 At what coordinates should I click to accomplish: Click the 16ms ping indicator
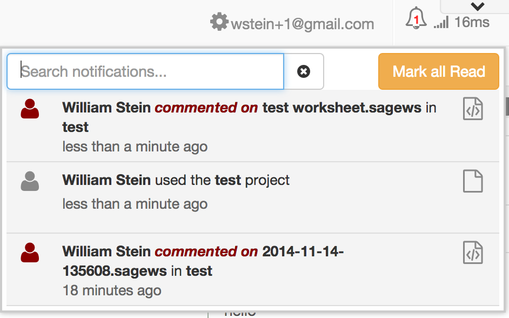coord(472,23)
